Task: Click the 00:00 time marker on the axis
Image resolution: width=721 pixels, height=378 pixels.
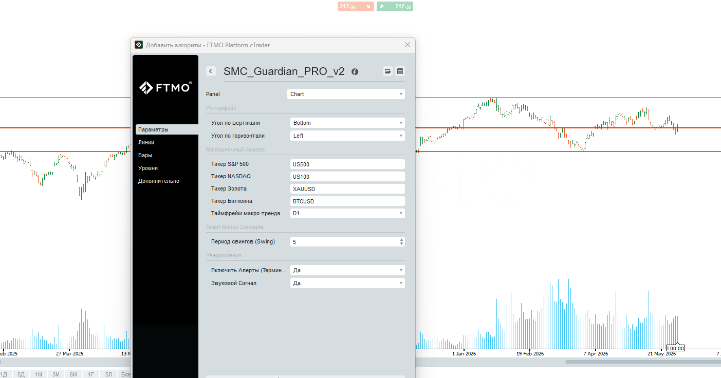Action: (x=675, y=348)
